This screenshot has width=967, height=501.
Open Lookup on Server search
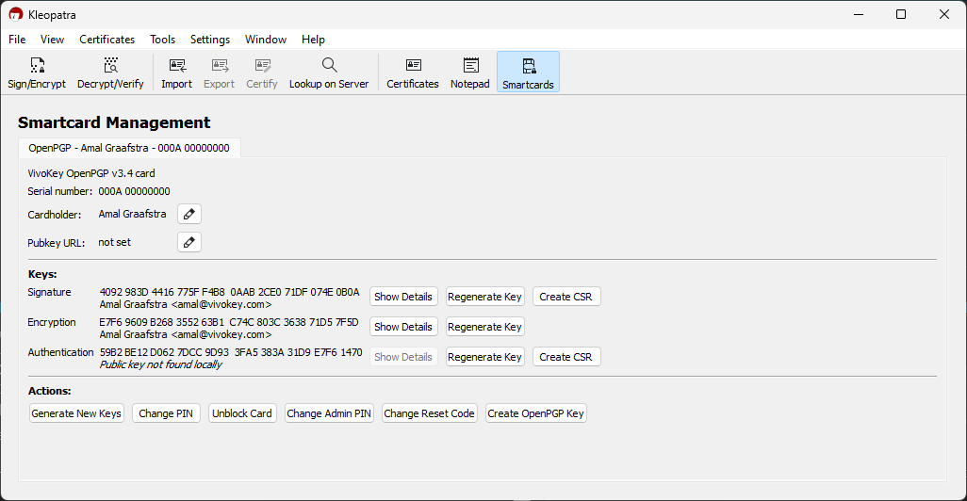click(x=329, y=73)
